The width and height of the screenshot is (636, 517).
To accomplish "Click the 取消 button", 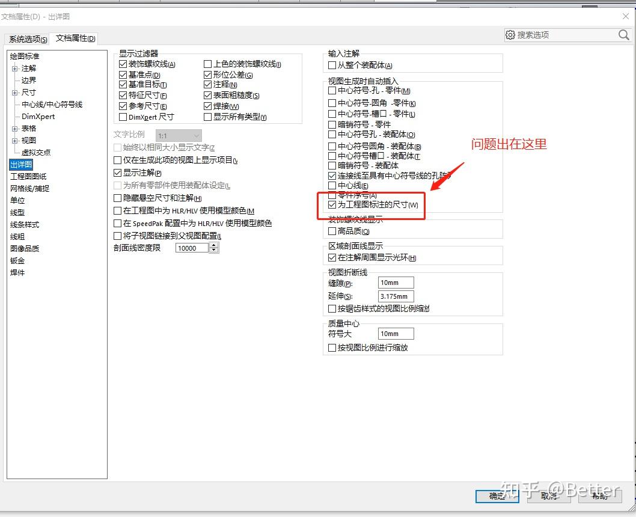I will tap(548, 496).
